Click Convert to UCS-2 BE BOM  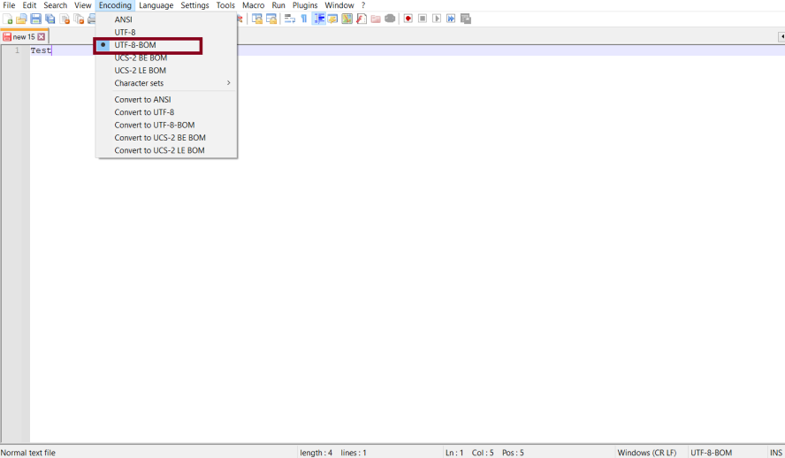click(x=160, y=138)
